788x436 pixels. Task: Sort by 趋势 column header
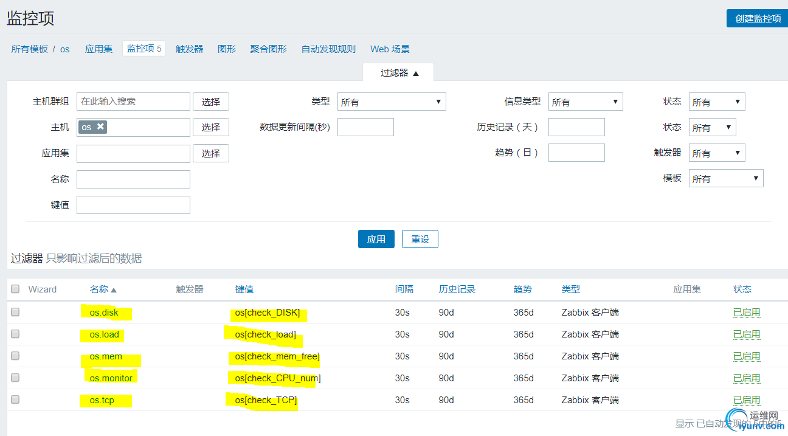pos(523,289)
